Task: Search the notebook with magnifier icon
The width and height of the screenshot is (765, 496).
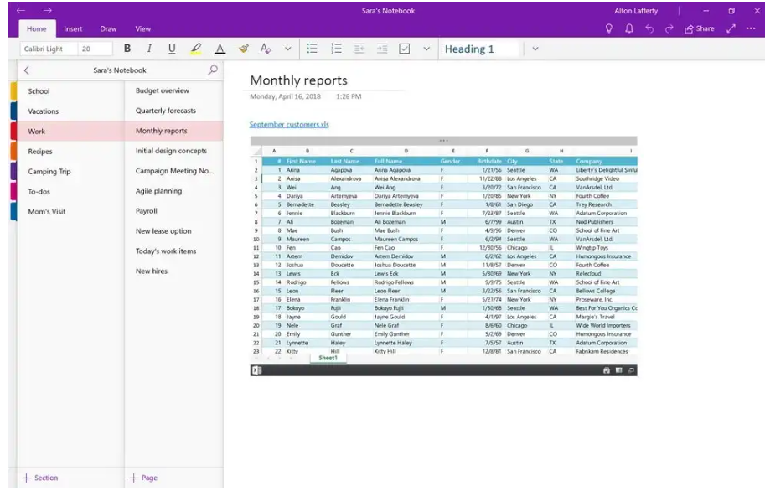Action: tap(213, 70)
